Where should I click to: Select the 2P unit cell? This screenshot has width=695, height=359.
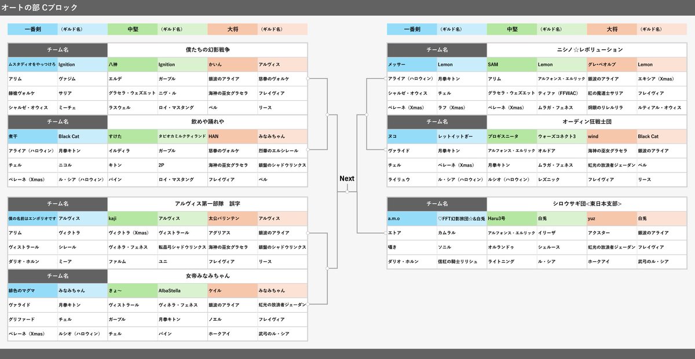182,164
